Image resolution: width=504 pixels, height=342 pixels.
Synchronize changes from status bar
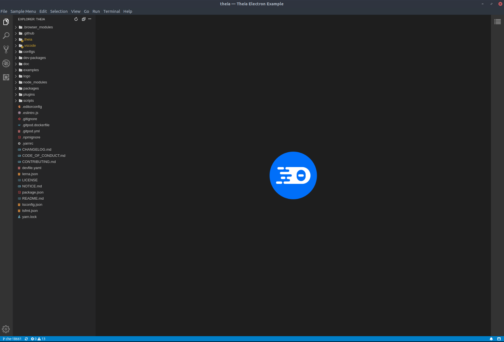26,339
